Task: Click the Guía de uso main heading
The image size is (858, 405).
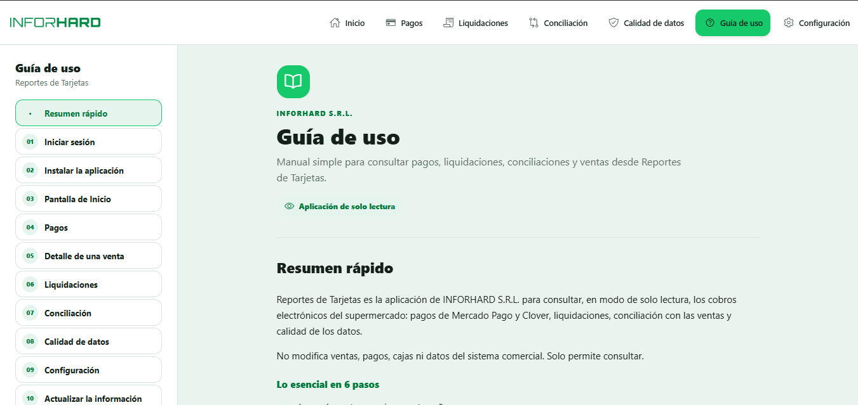Action: pyautogui.click(x=338, y=137)
